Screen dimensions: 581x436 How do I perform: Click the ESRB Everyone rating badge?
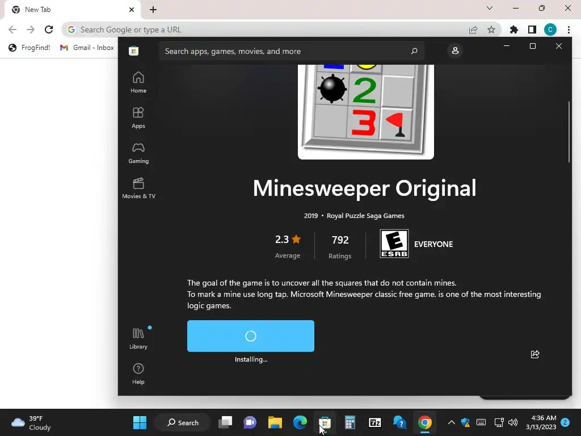coord(394,244)
